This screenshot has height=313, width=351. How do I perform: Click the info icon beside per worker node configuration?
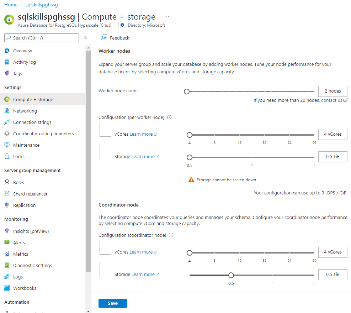coord(169,117)
